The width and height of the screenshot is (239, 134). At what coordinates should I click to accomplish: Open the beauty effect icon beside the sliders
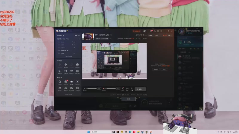click(122, 89)
